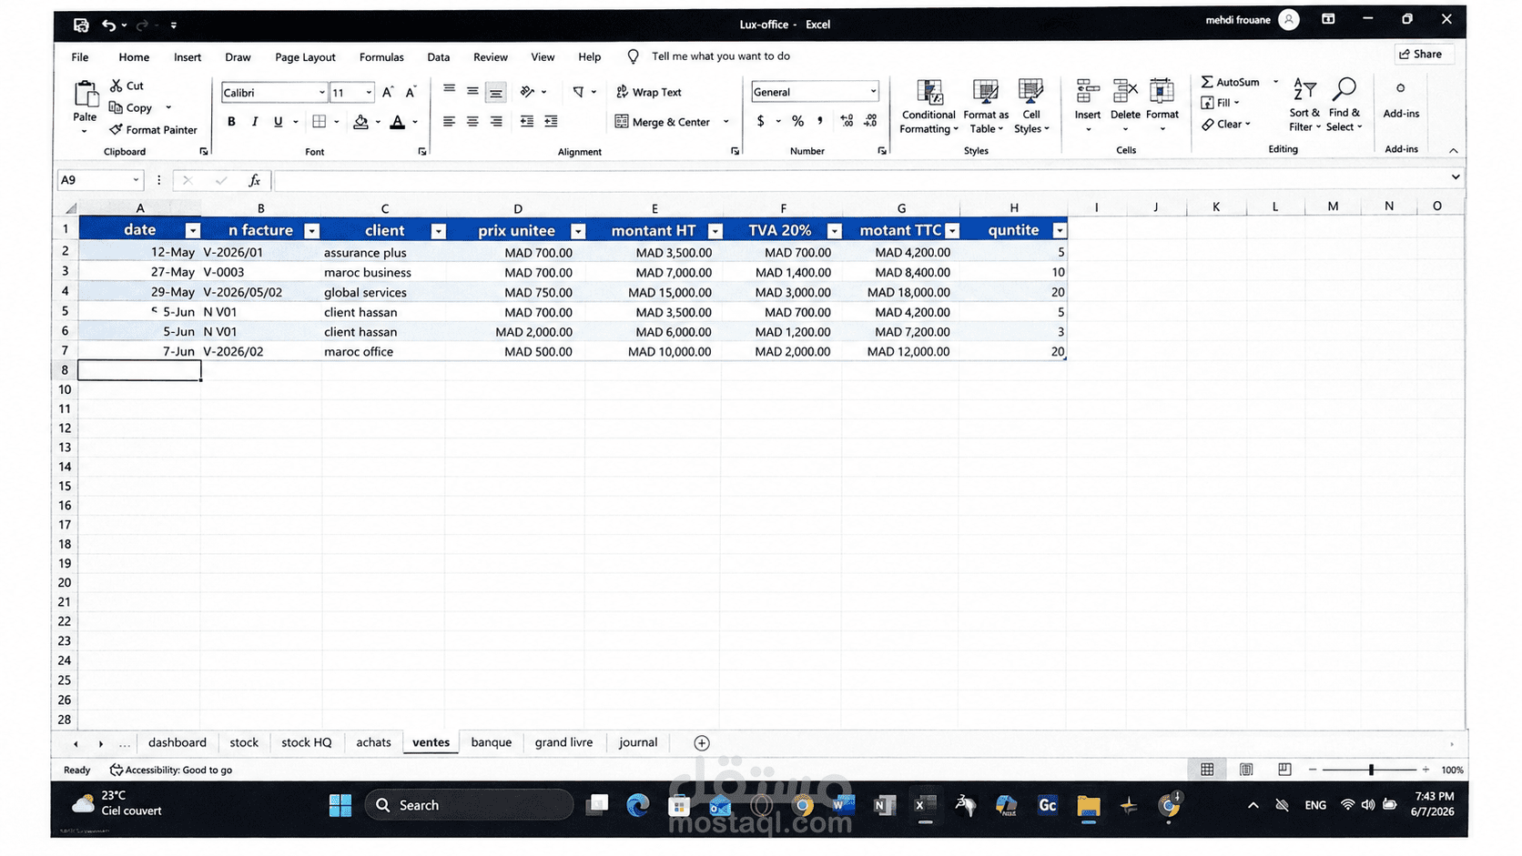The height and width of the screenshot is (856, 1522).
Task: Select Middle Align icon
Action: [x=472, y=90]
